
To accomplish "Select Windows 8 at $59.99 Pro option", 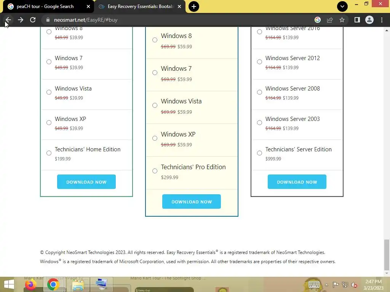I will click(x=155, y=40).
